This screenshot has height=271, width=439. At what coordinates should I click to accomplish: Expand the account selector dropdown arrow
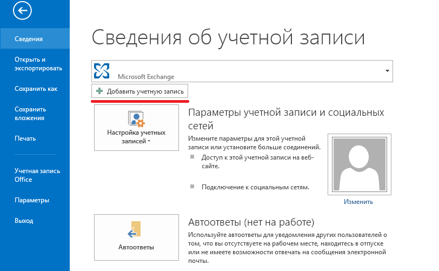(387, 71)
